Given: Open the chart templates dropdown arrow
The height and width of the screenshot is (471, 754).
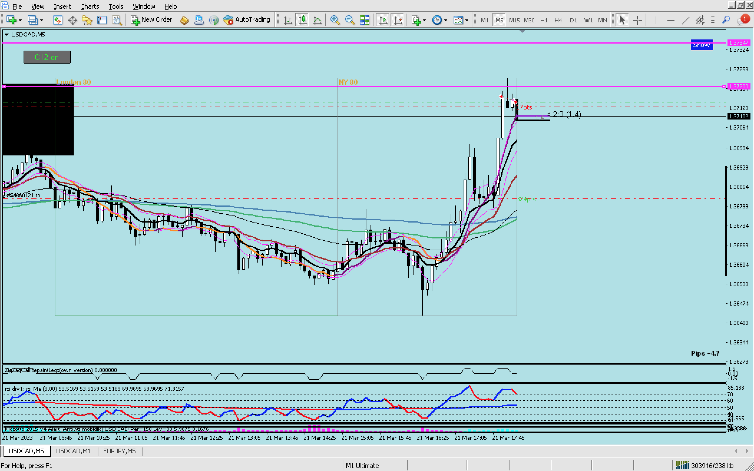Looking at the screenshot, I should pyautogui.click(x=467, y=20).
